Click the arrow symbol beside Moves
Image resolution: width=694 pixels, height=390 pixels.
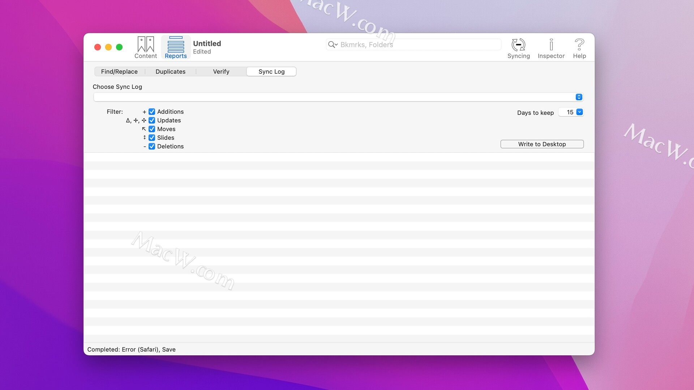pos(144,129)
